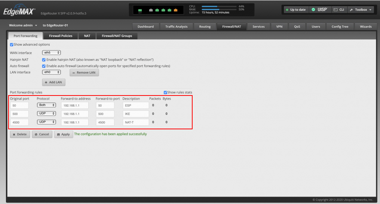Image resolution: width=380 pixels, height=204 pixels.
Task: Click the Forward-to address field in ESP row
Action: click(75, 106)
